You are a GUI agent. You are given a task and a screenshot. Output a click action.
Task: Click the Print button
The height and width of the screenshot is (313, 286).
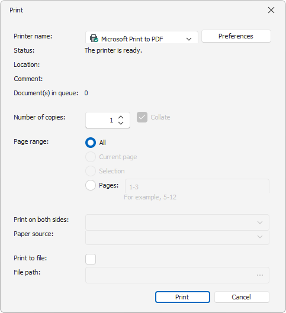(x=182, y=297)
